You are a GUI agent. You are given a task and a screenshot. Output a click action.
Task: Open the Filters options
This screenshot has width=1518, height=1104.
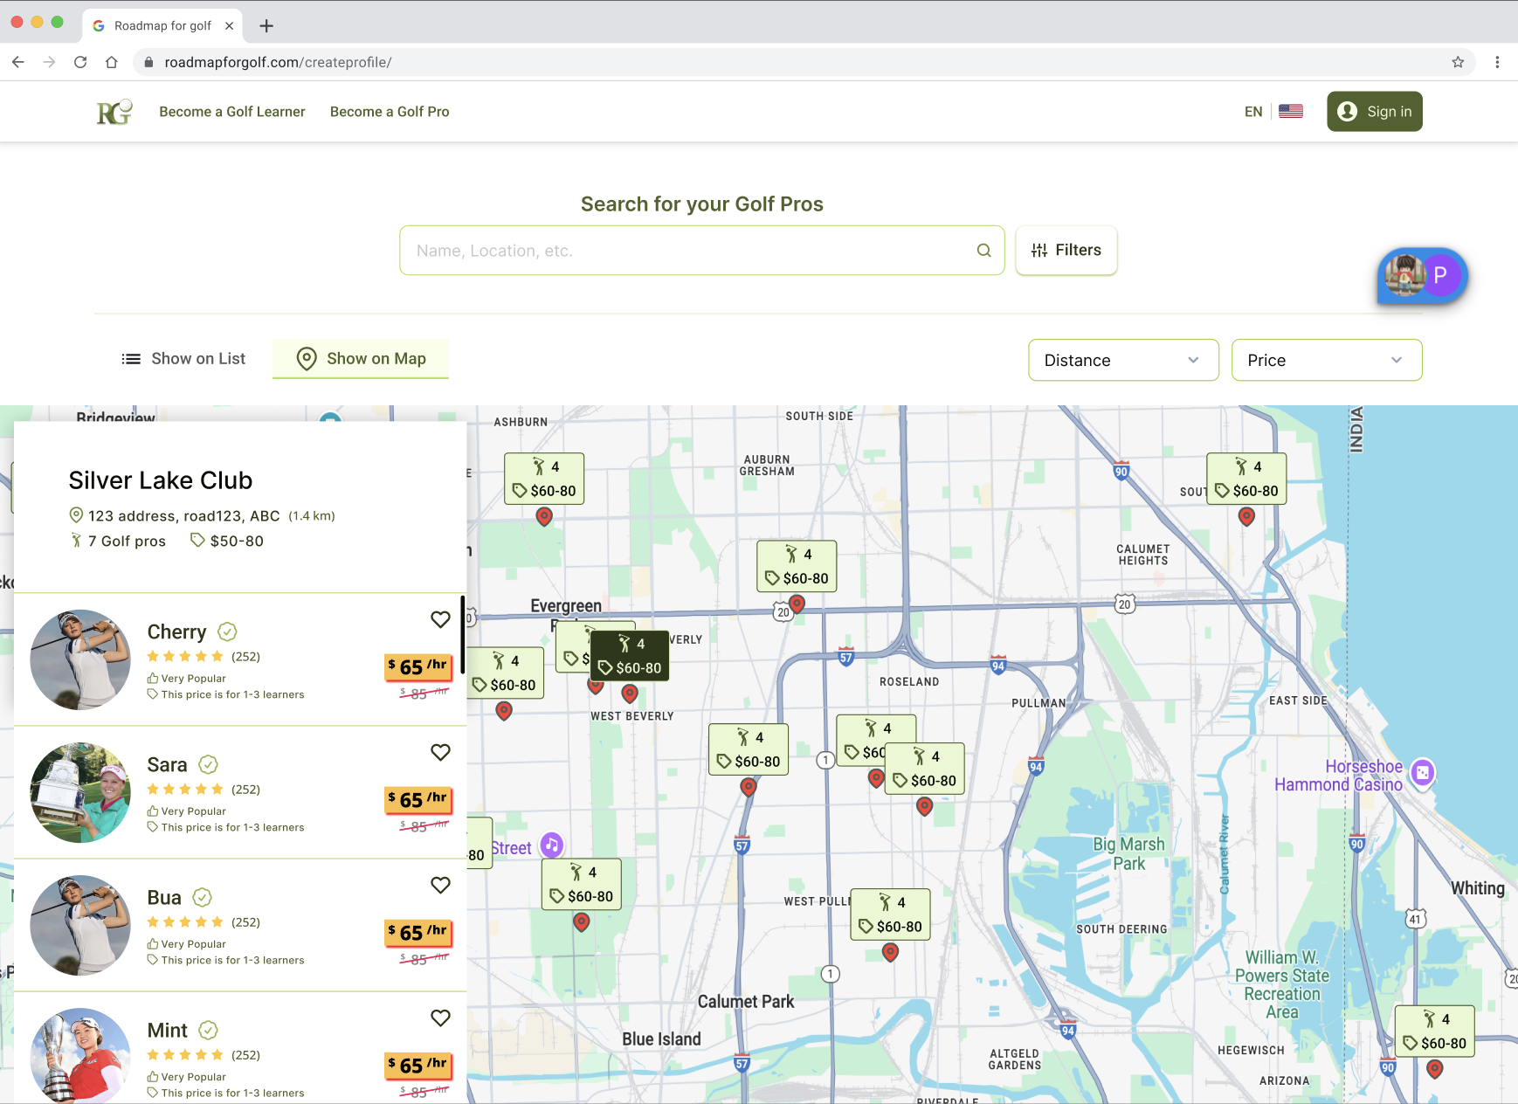[x=1066, y=251]
